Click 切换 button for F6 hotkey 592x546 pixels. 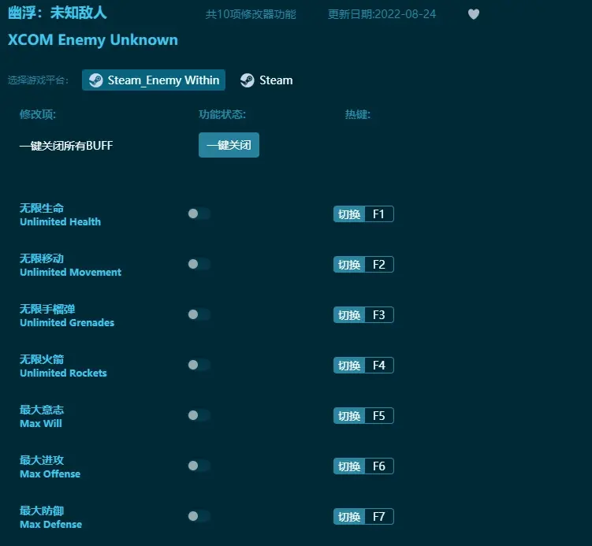click(349, 466)
